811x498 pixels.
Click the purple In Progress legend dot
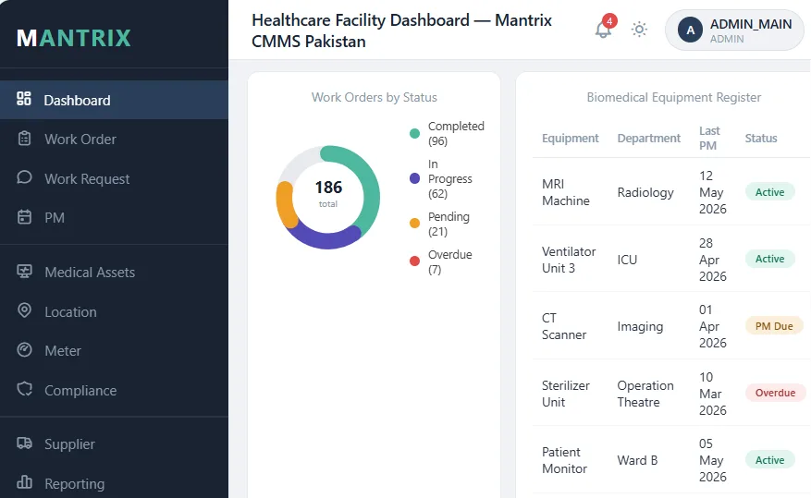(x=414, y=178)
